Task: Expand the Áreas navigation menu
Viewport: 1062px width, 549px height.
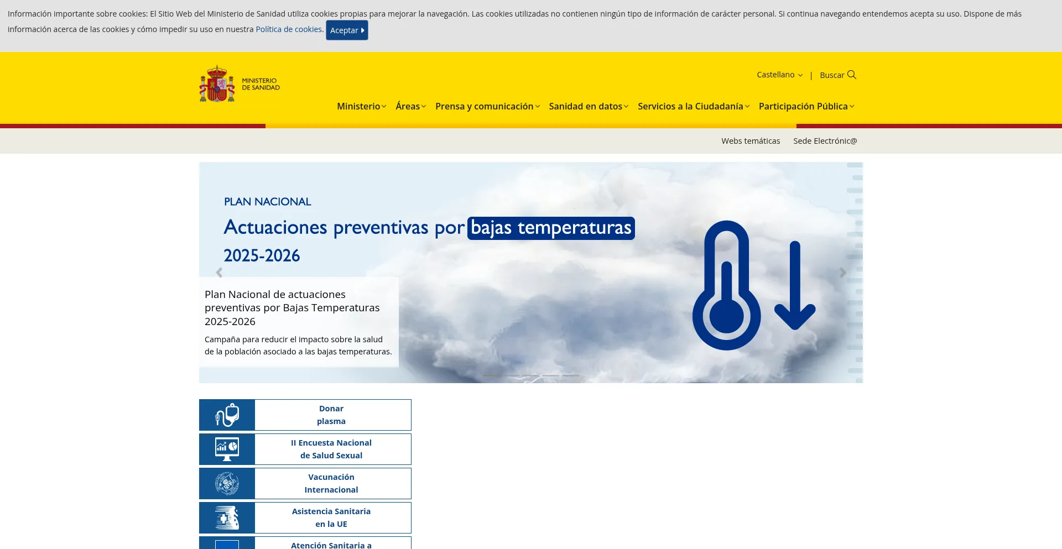Action: point(410,106)
